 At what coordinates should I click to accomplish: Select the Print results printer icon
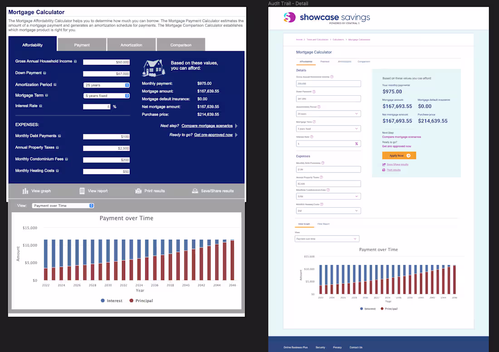pos(138,191)
